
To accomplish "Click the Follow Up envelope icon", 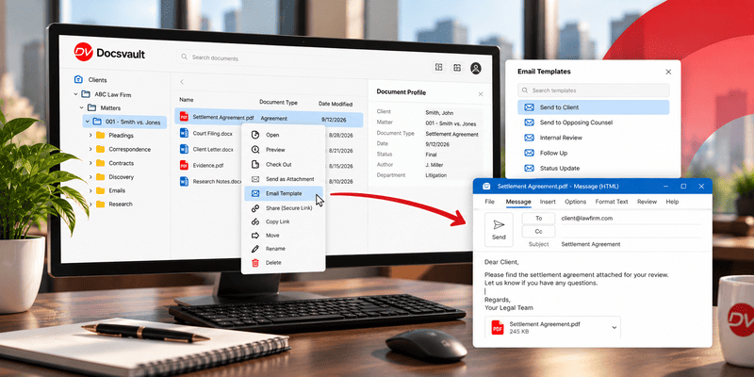I will 529,153.
